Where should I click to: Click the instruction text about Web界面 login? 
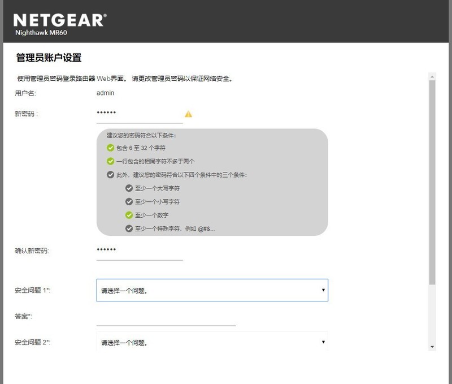[125, 79]
